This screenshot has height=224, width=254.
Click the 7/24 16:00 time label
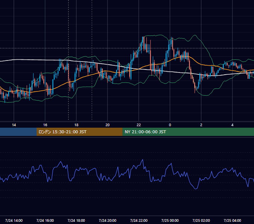tap(45, 220)
